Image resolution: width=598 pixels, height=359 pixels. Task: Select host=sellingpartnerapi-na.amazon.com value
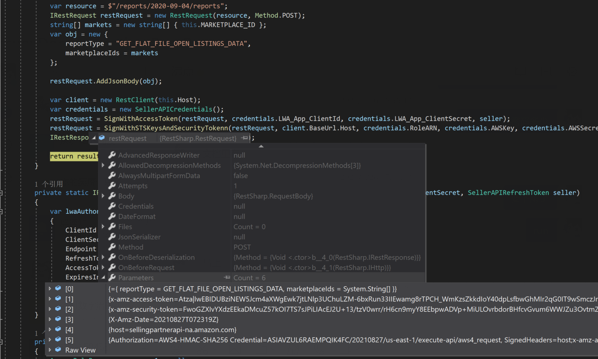(x=172, y=330)
